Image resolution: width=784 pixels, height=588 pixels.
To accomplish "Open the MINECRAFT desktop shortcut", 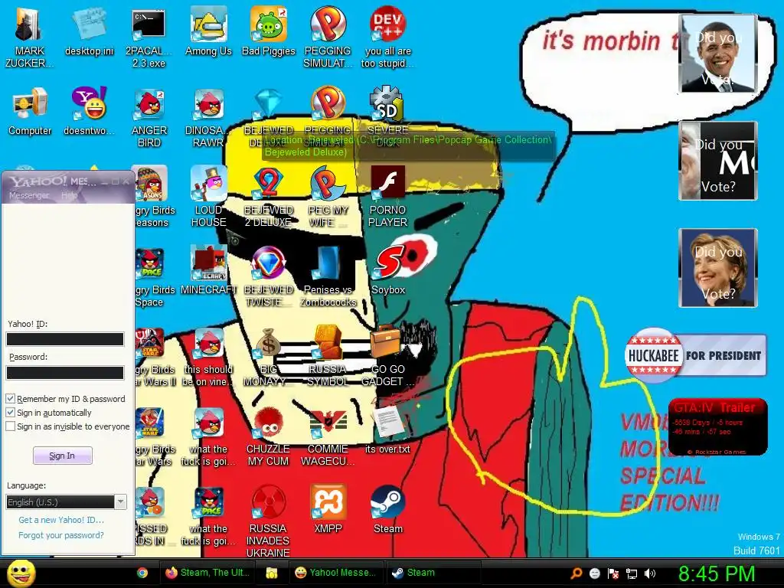I will [x=208, y=270].
